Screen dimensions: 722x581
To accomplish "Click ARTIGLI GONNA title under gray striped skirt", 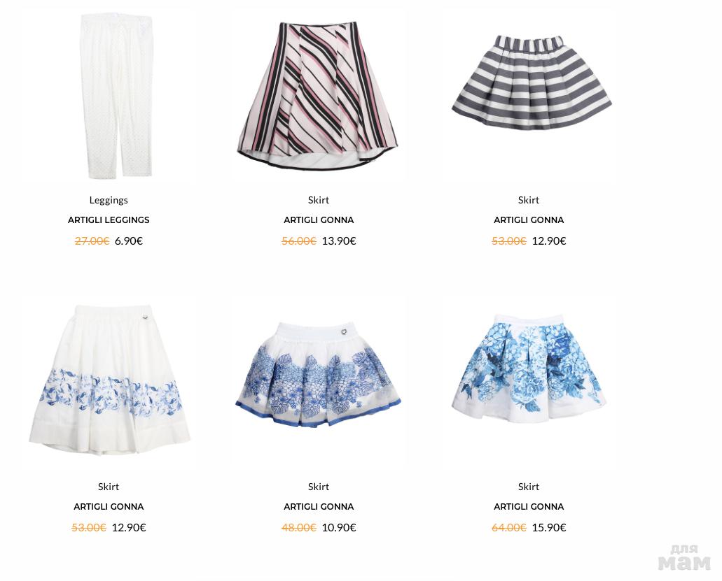I will click(529, 220).
